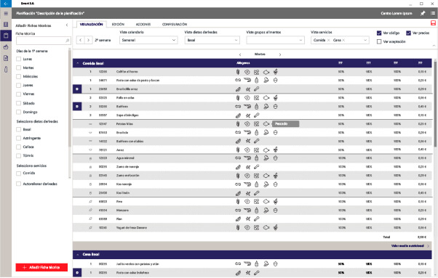This screenshot has height=278, width=438.
Task: Collapse the Añadir fichas técnicas panel
Action: pyautogui.click(x=67, y=25)
